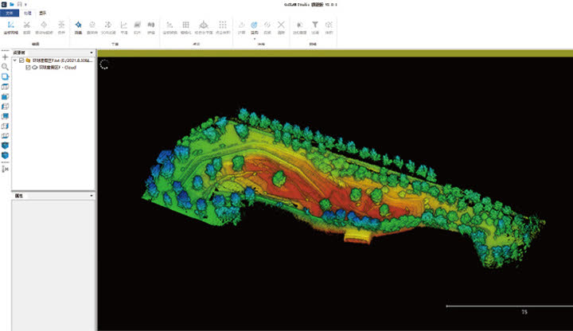573x331 pixels.
Task: Click the circular target icon in ribbon
Action: 254,26
